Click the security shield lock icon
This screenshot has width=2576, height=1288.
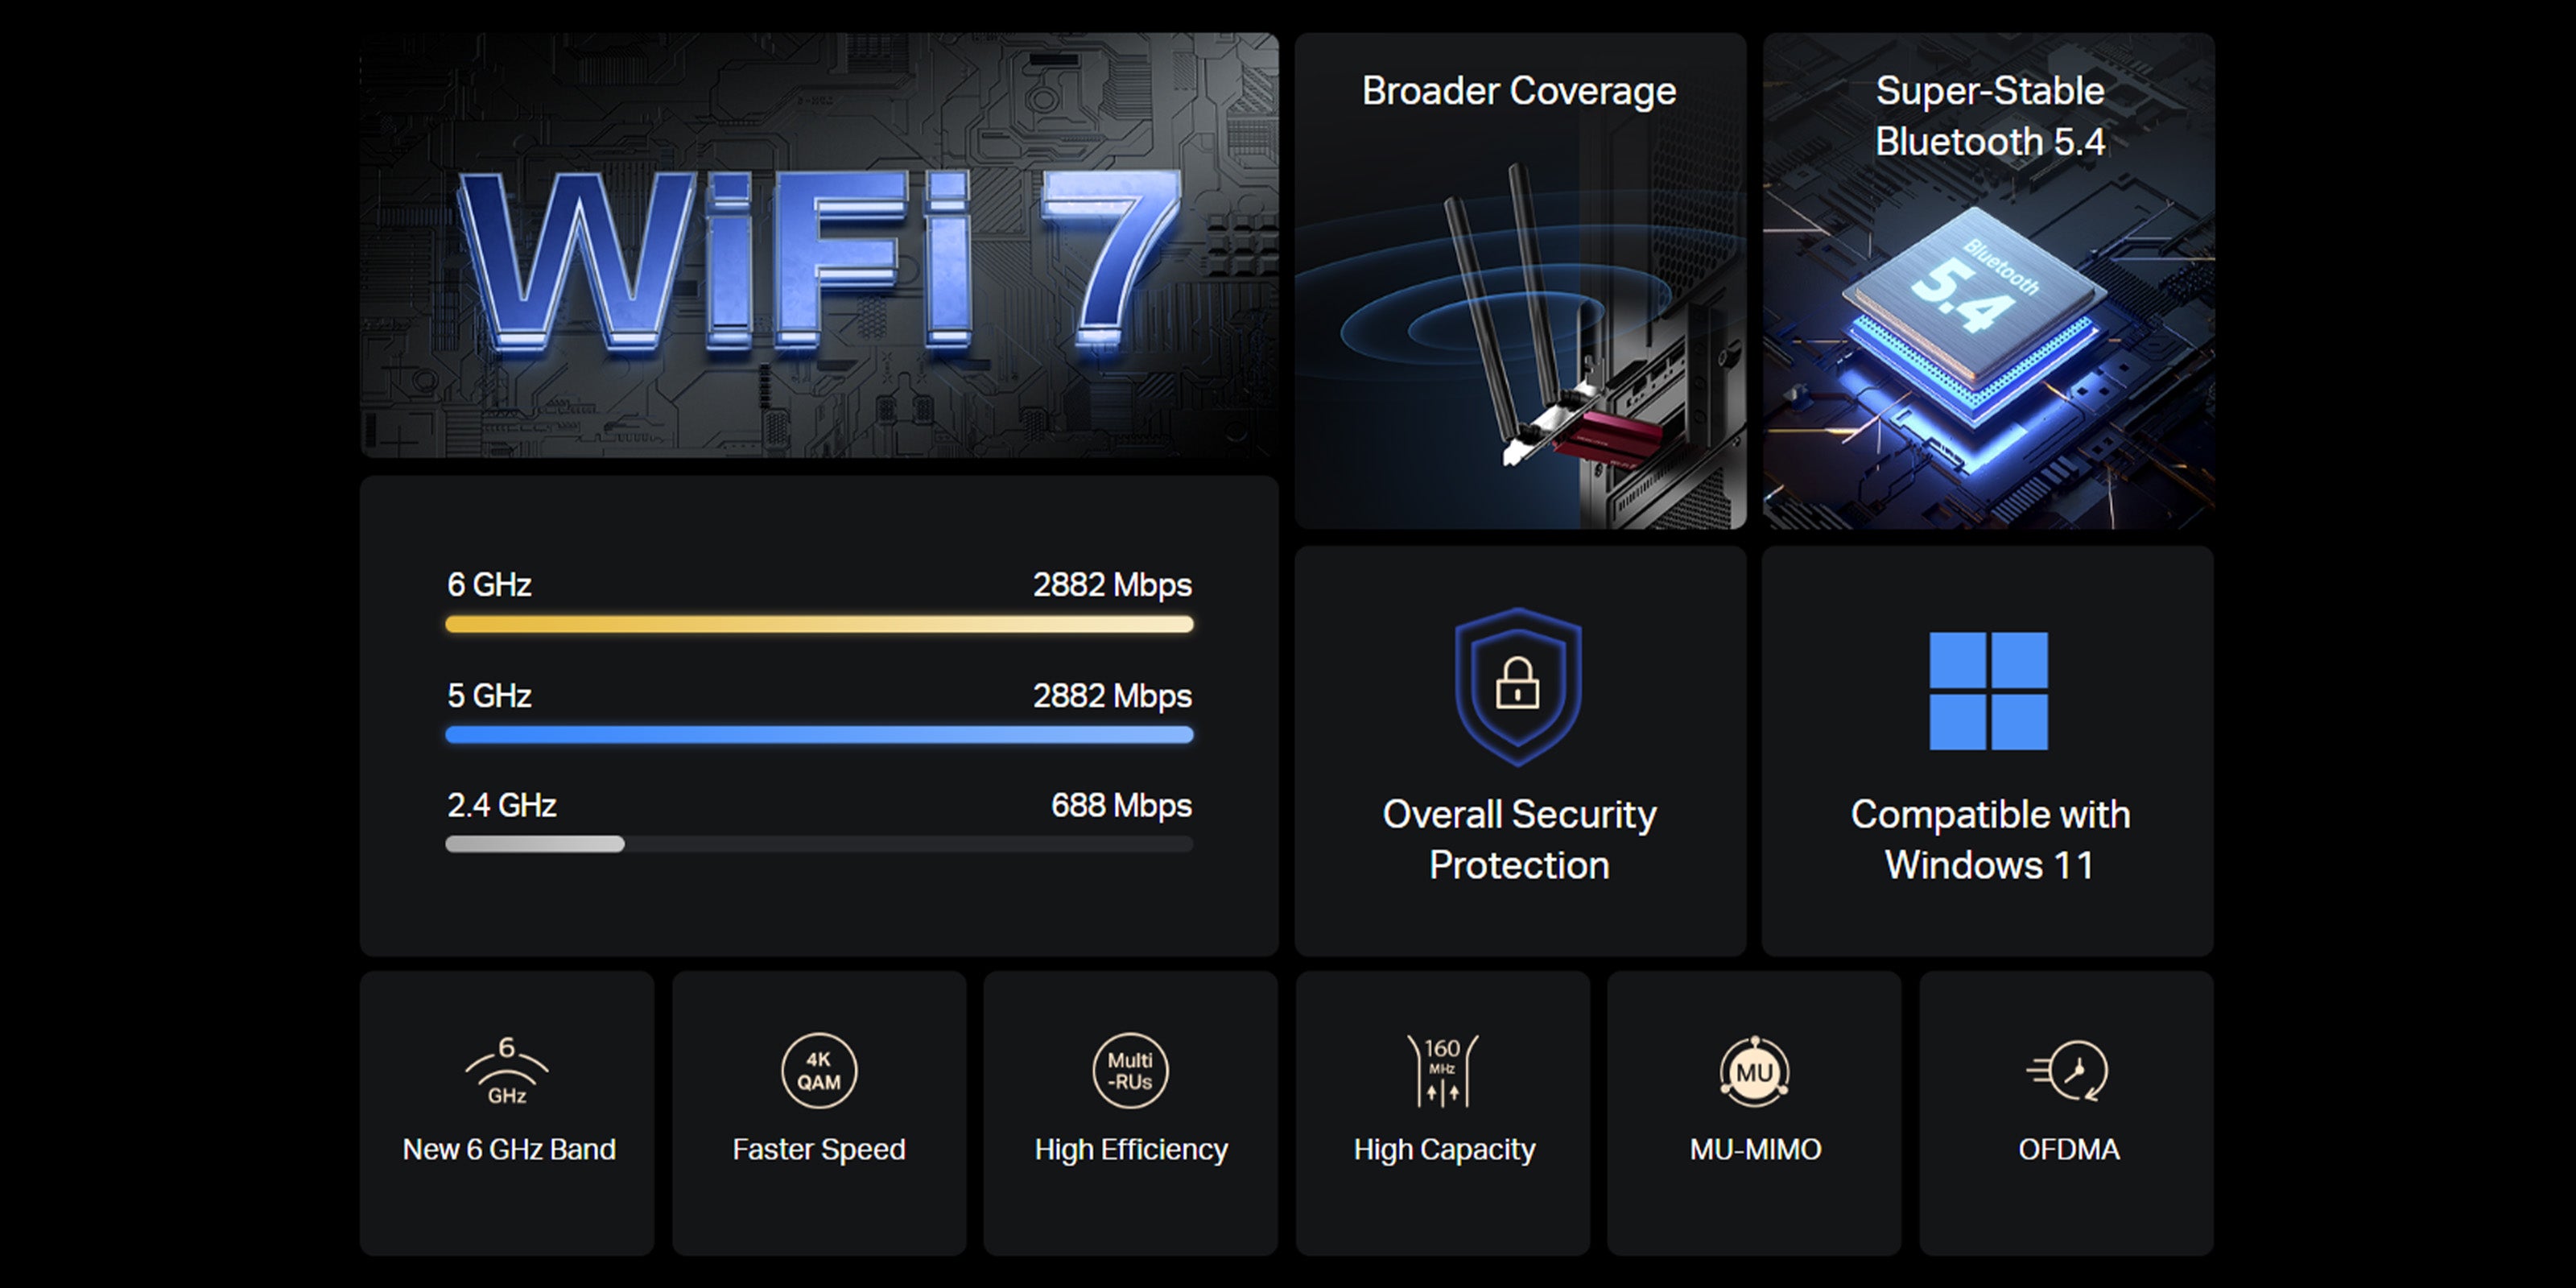1518,686
